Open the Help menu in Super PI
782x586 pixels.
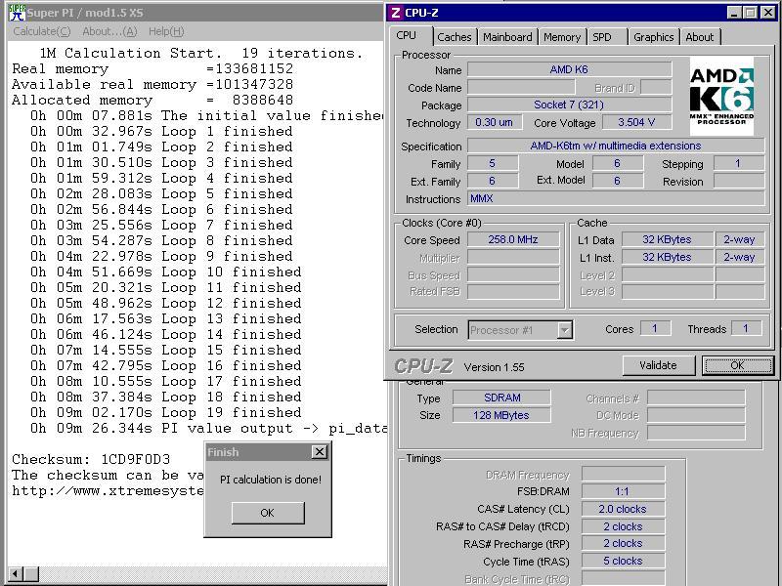pos(166,31)
